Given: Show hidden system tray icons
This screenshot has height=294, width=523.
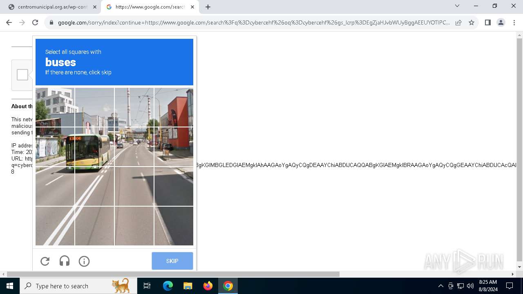Looking at the screenshot, I should coord(440,286).
